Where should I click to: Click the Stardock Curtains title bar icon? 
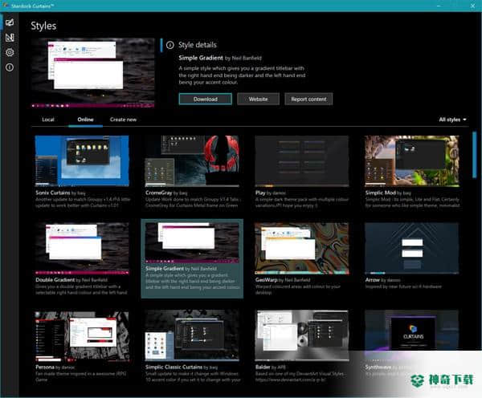pos(5,6)
